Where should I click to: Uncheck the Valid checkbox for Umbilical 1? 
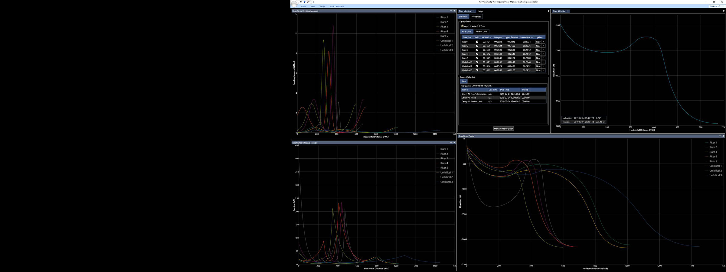point(477,62)
